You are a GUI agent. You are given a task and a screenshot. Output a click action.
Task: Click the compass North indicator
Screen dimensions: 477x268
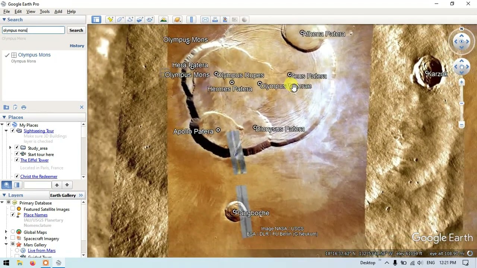(x=461, y=29)
